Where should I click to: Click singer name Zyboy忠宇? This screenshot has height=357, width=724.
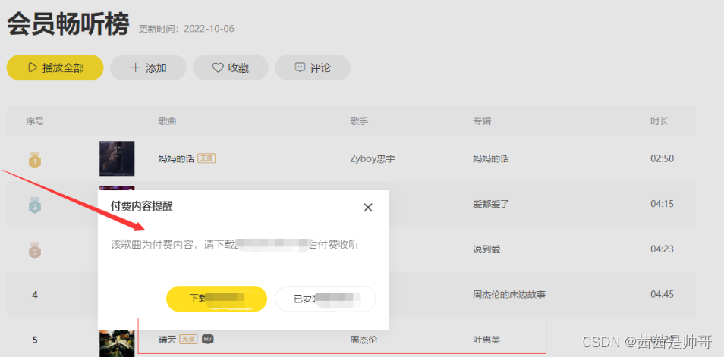pyautogui.click(x=373, y=158)
